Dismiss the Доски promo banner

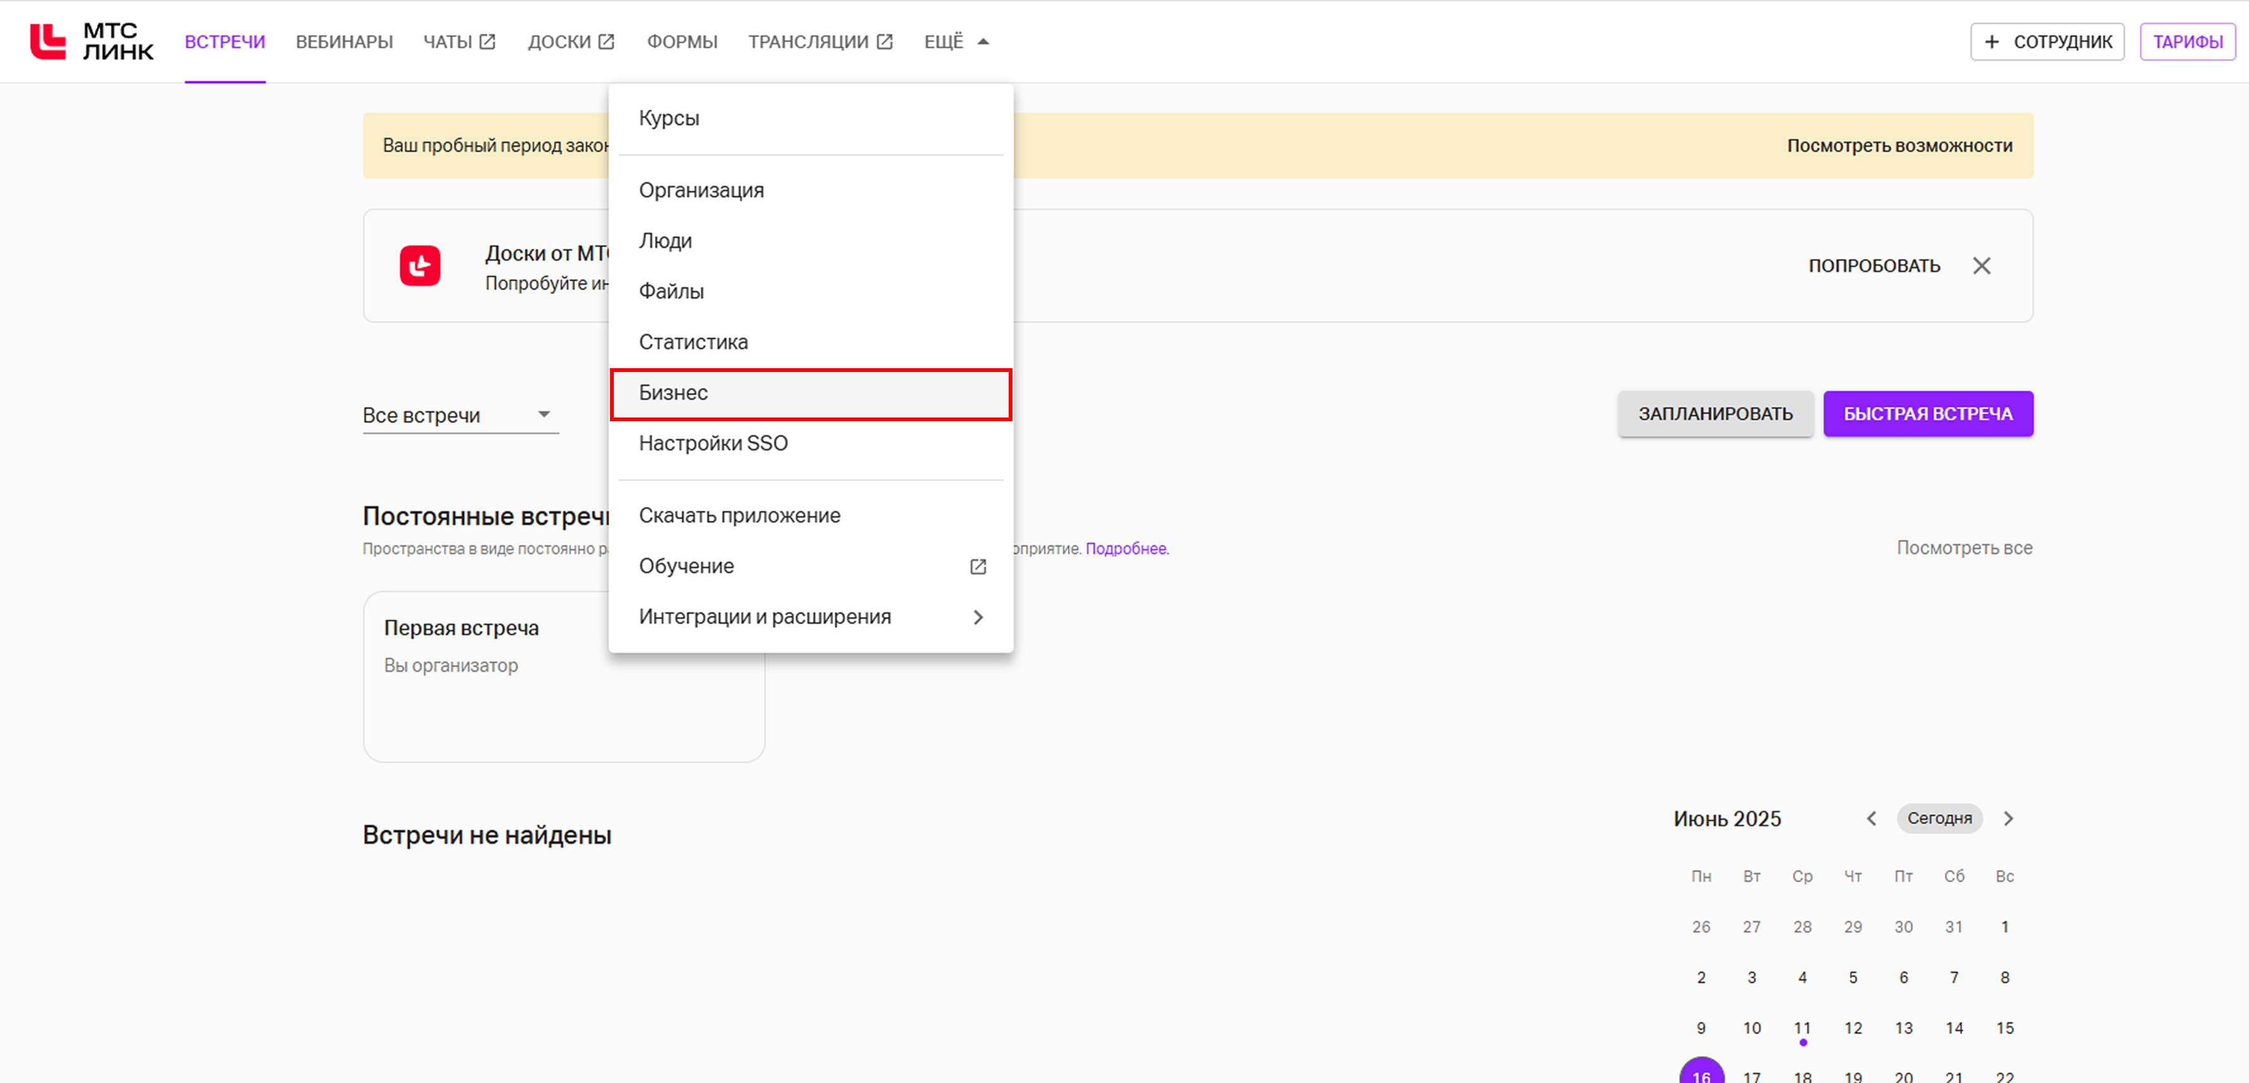(1981, 265)
